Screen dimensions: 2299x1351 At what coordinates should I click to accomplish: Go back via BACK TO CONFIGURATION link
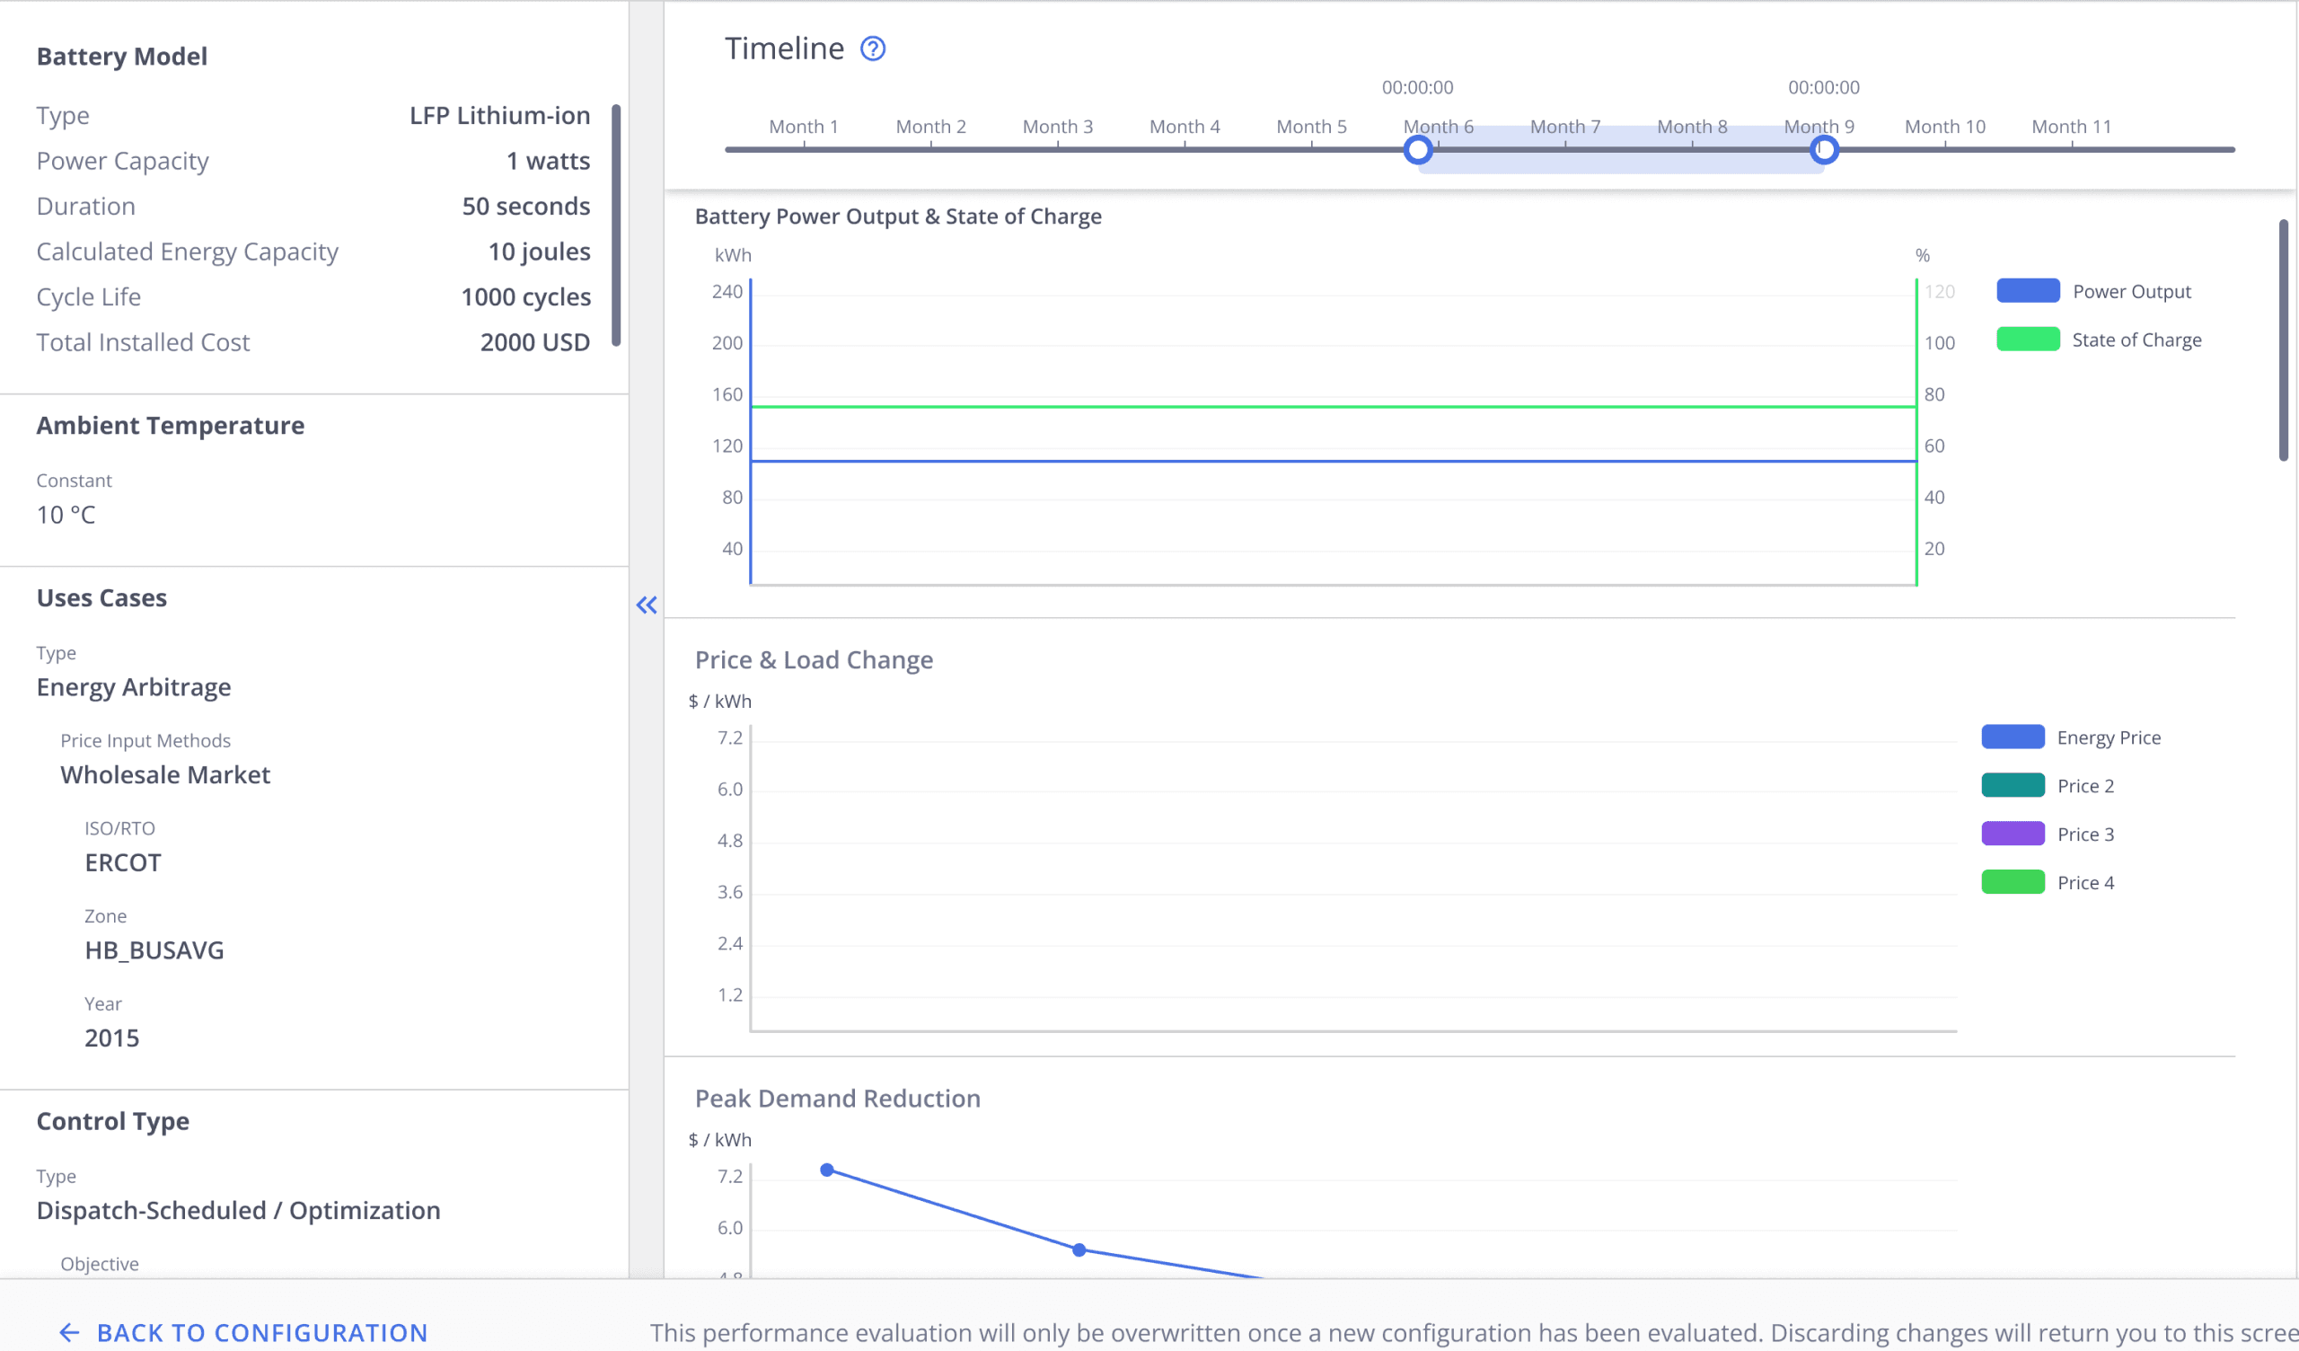(262, 1333)
